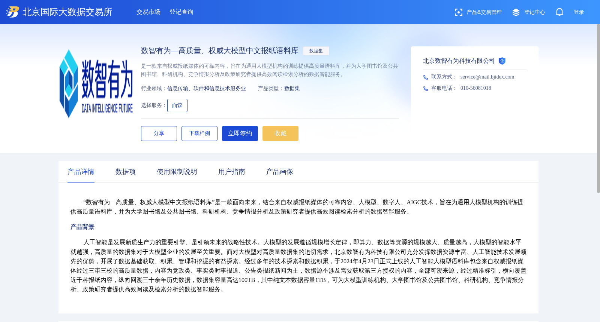Click the email service@mail.bjidex.com
The height and width of the screenshot is (322, 600).
pyautogui.click(x=487, y=77)
